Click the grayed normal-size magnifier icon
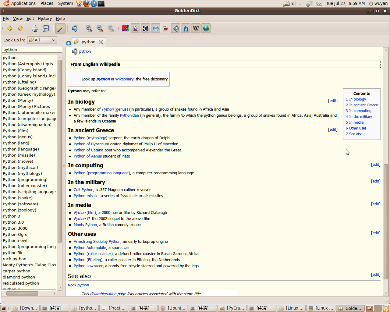Viewport: 390px width, 312px height. click(111, 28)
